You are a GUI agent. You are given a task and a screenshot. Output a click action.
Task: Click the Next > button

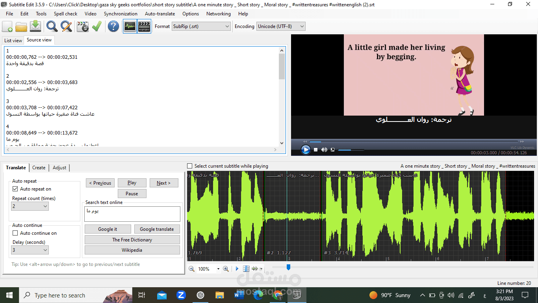point(163,183)
